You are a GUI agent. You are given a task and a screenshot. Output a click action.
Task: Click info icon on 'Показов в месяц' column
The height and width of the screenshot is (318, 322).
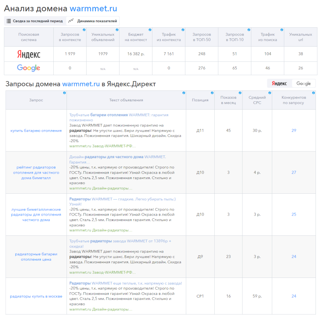click(x=240, y=93)
